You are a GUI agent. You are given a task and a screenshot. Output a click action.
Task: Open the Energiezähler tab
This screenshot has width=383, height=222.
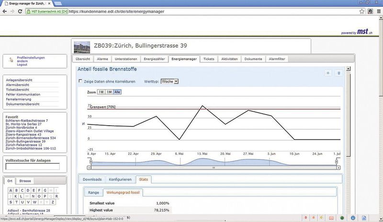pyautogui.click(x=154, y=59)
